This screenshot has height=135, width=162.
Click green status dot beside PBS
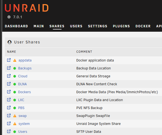click(x=15, y=108)
